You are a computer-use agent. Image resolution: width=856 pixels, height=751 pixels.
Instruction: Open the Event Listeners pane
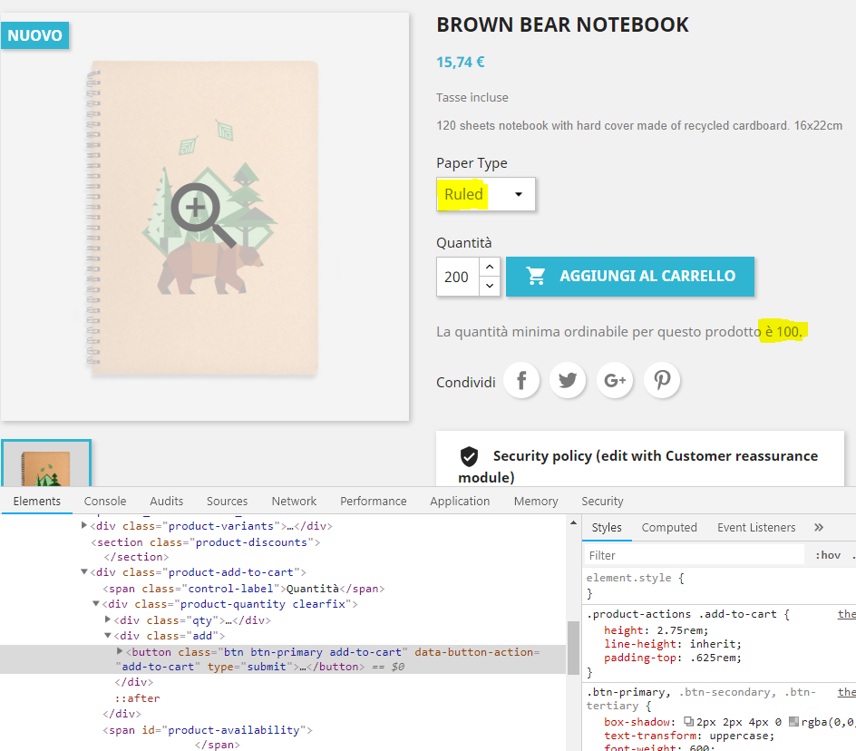tap(756, 528)
